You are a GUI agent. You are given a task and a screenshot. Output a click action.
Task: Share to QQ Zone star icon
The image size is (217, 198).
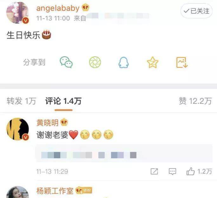pos(153,62)
